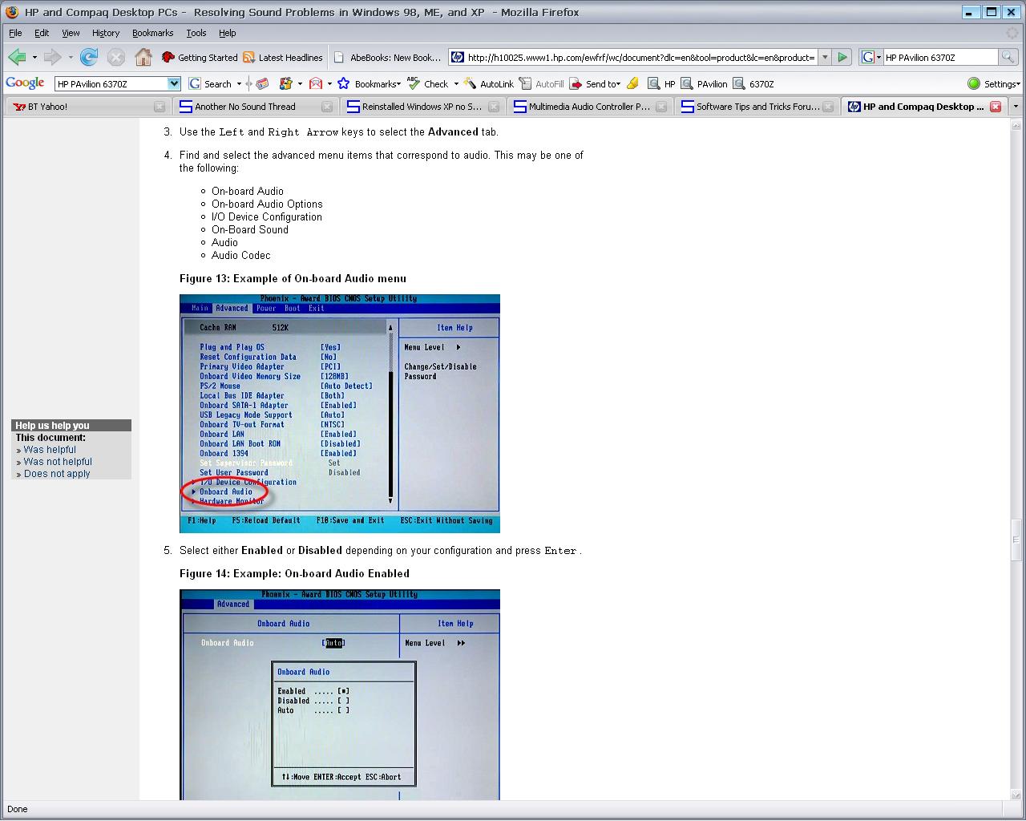1026x821 pixels.
Task: Click the blue star Bookmarks button
Action: click(368, 83)
